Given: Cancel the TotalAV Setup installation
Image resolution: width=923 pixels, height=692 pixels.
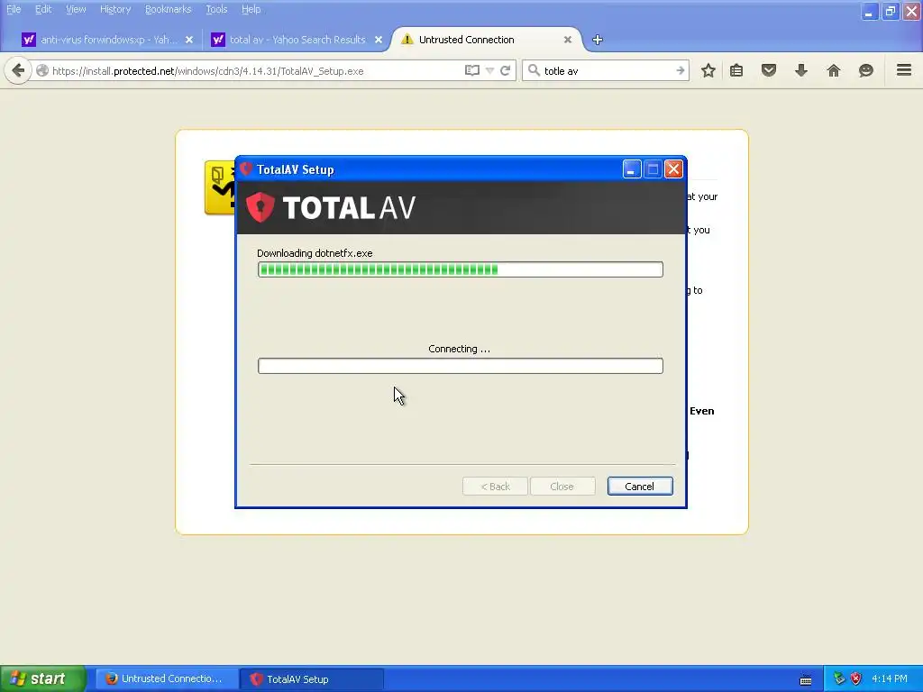Looking at the screenshot, I should coord(640,486).
